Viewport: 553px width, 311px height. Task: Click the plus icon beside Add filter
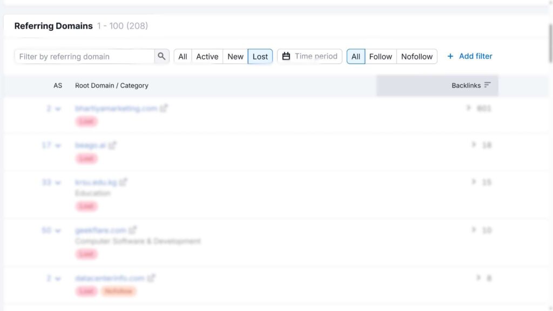[450, 56]
